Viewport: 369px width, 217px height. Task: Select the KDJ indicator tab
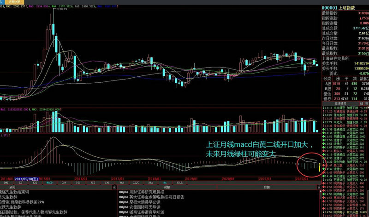click(35, 183)
